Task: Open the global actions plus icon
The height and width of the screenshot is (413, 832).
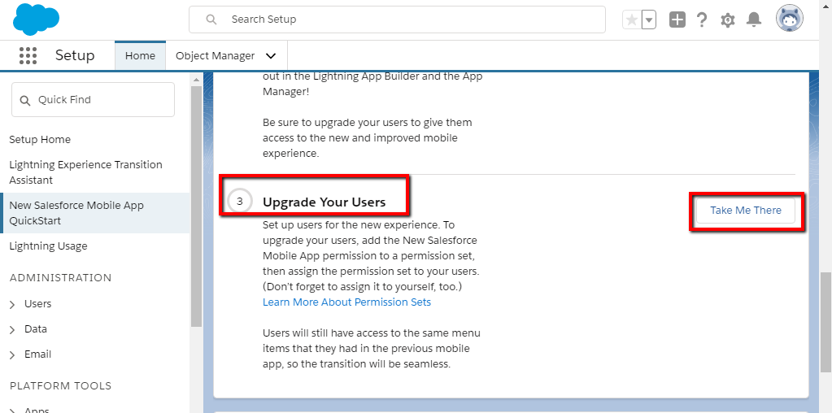Action: click(677, 20)
